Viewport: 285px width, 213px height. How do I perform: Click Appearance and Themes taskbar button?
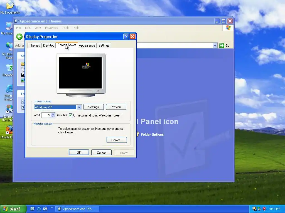point(77,209)
